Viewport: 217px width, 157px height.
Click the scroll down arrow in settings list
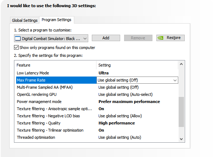pos(181,139)
